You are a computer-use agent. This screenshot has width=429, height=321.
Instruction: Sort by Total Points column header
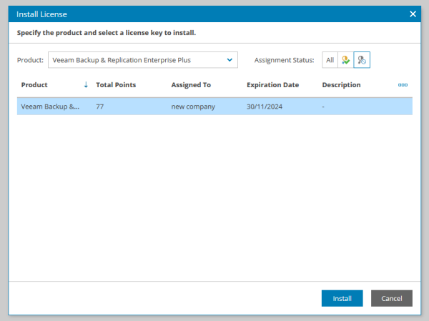[116, 85]
